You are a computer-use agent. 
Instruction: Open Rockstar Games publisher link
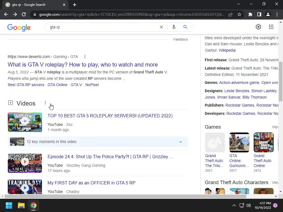(x=240, y=105)
